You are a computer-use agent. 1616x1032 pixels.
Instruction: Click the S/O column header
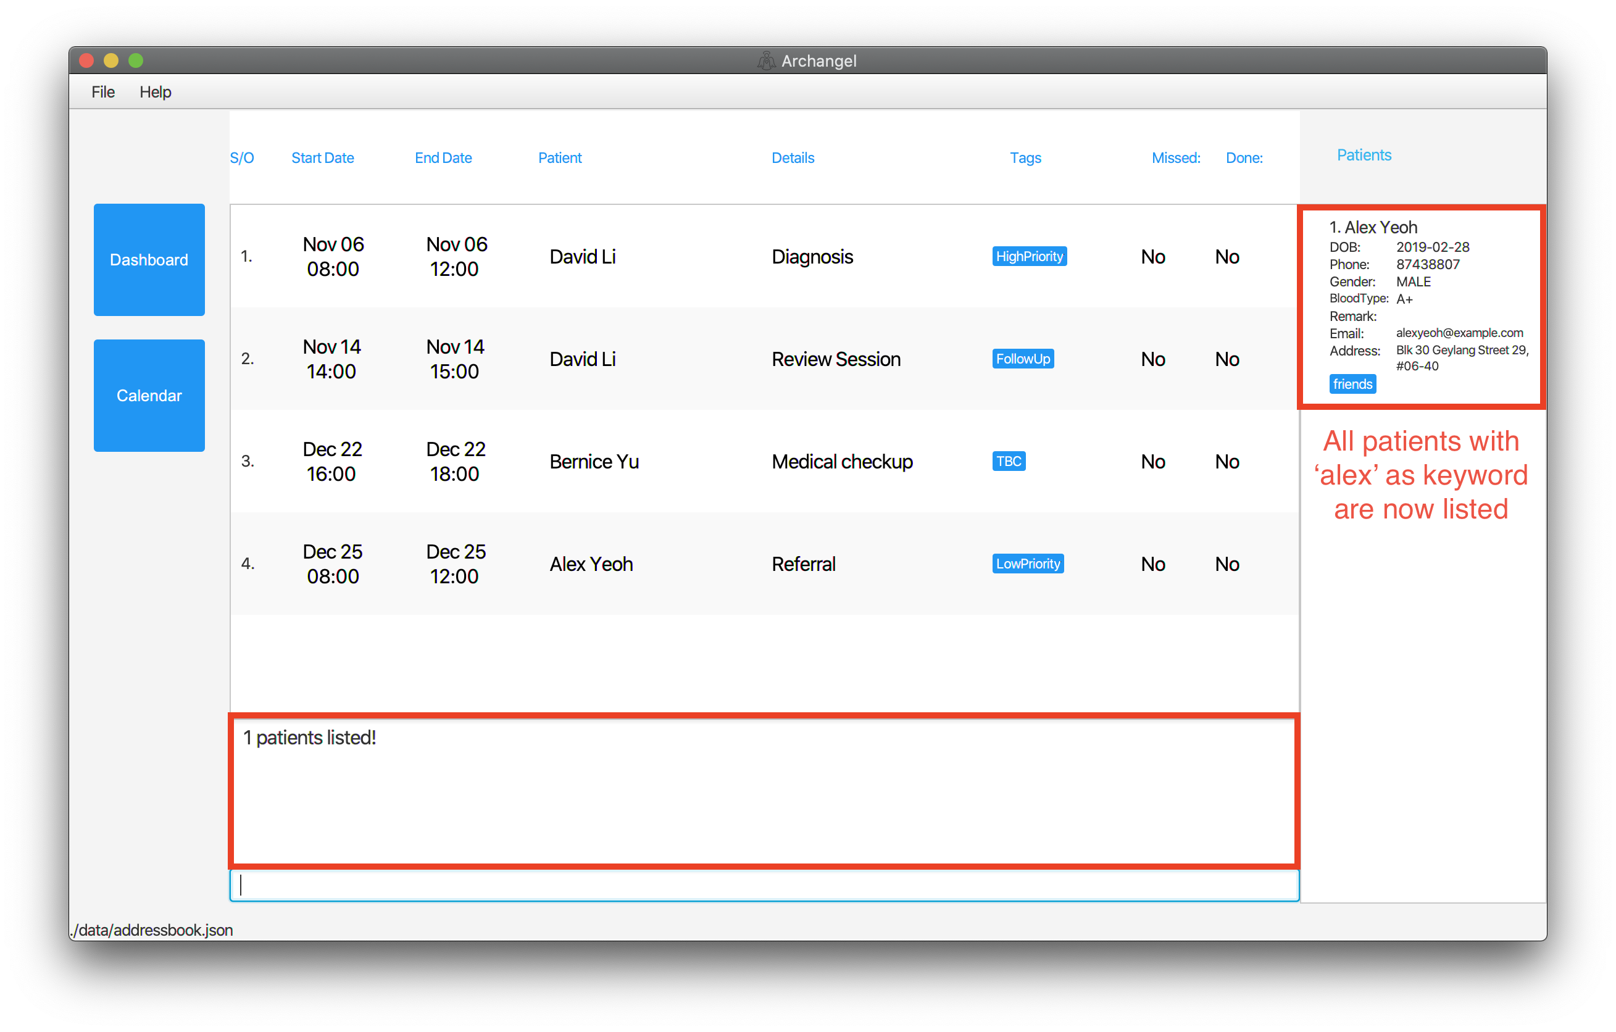click(241, 157)
